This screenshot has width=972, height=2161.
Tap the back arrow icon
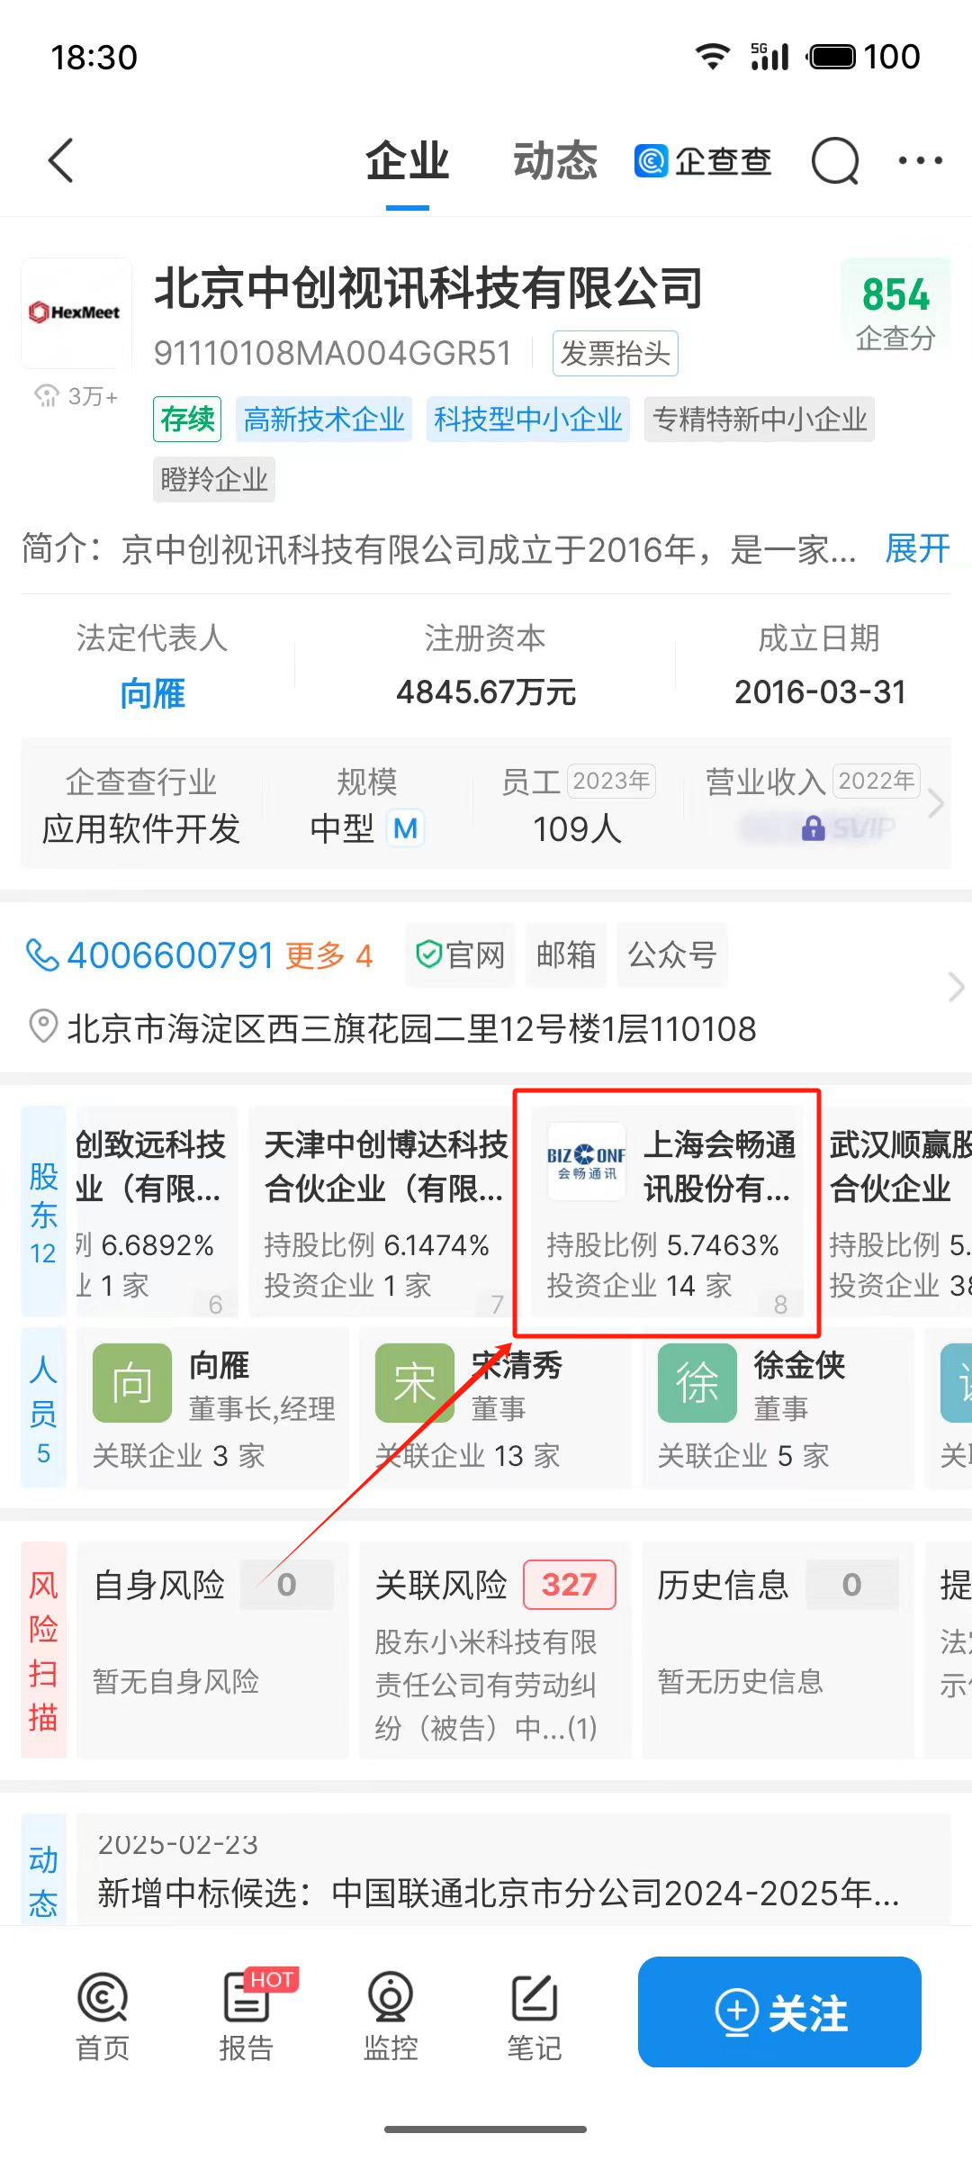pos(60,161)
